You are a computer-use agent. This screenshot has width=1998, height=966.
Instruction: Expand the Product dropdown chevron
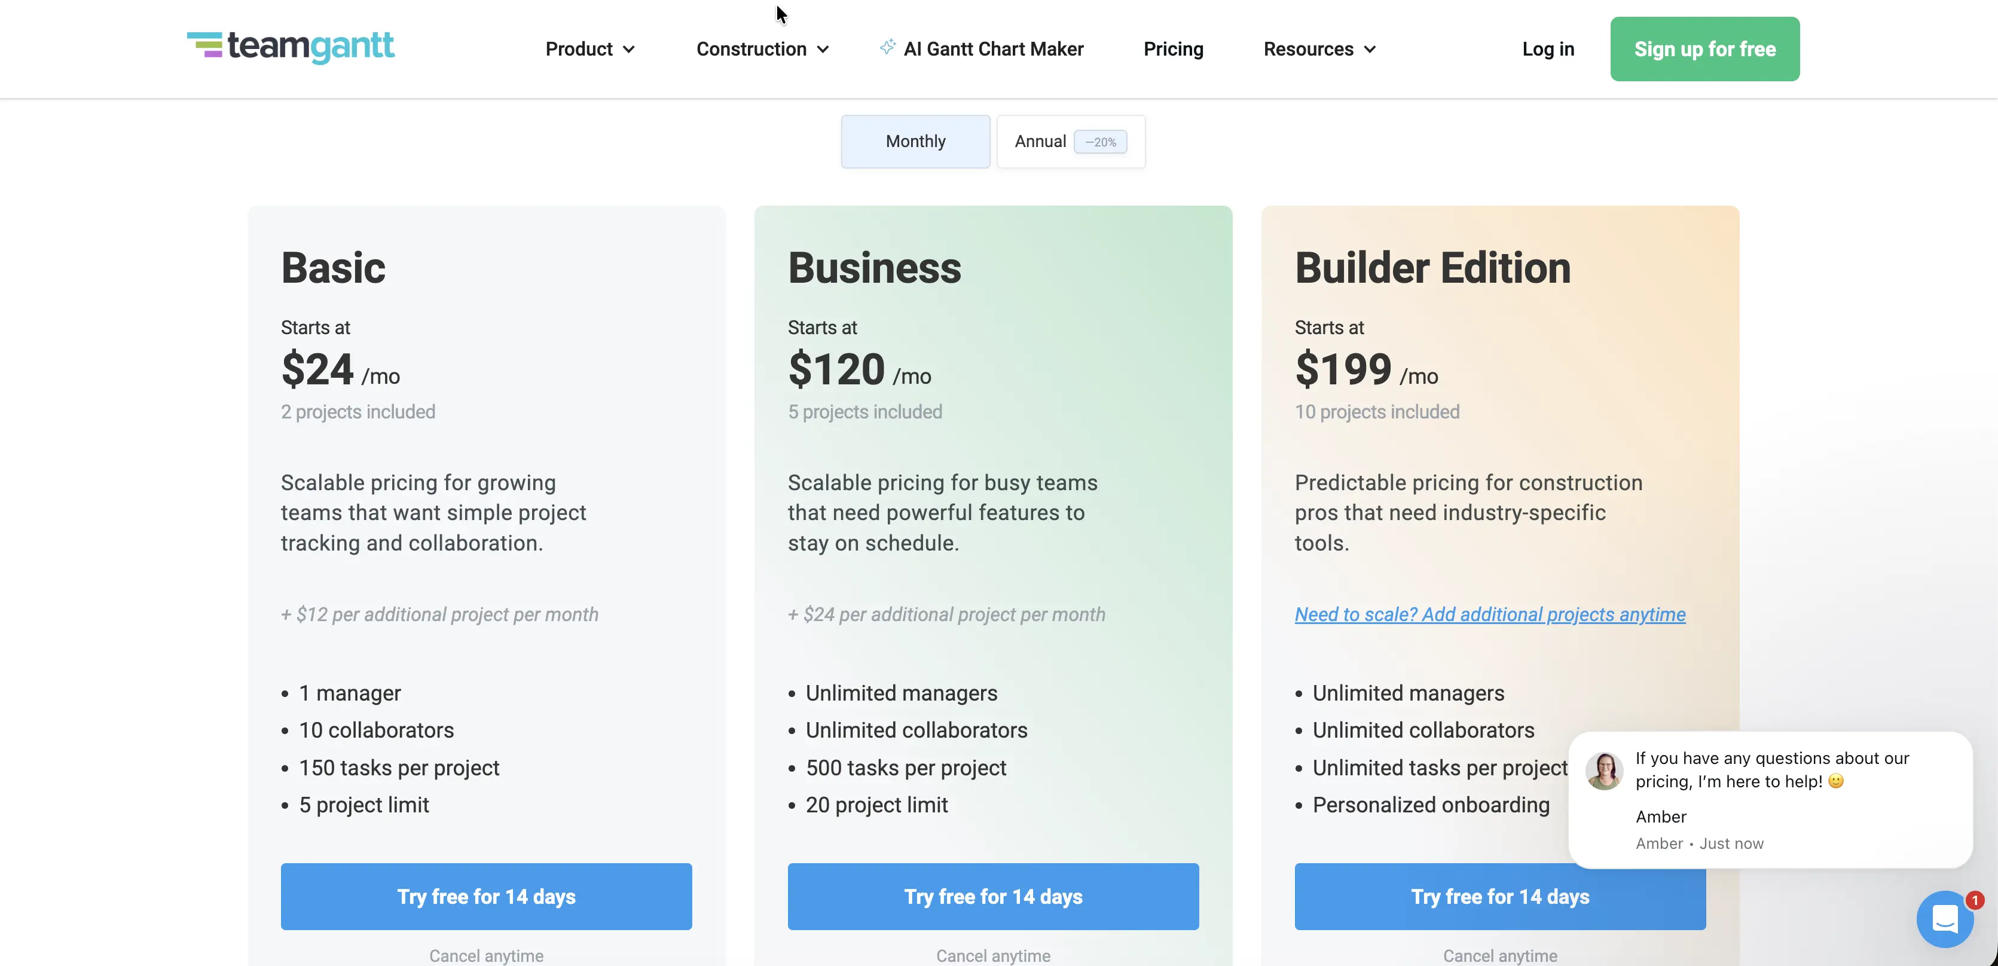629,50
